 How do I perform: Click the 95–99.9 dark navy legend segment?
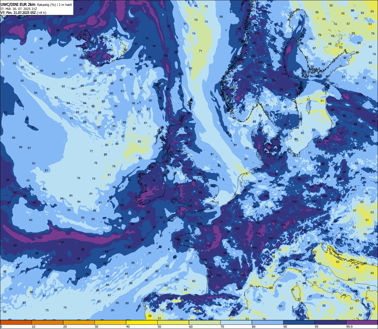330,322
